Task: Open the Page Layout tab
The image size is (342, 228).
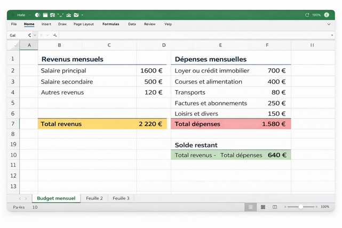Action: (x=83, y=24)
